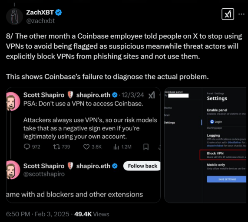Screen dimensions: 248x222
Task: Open ZachXBT's profile avatar
Action: click(14, 16)
